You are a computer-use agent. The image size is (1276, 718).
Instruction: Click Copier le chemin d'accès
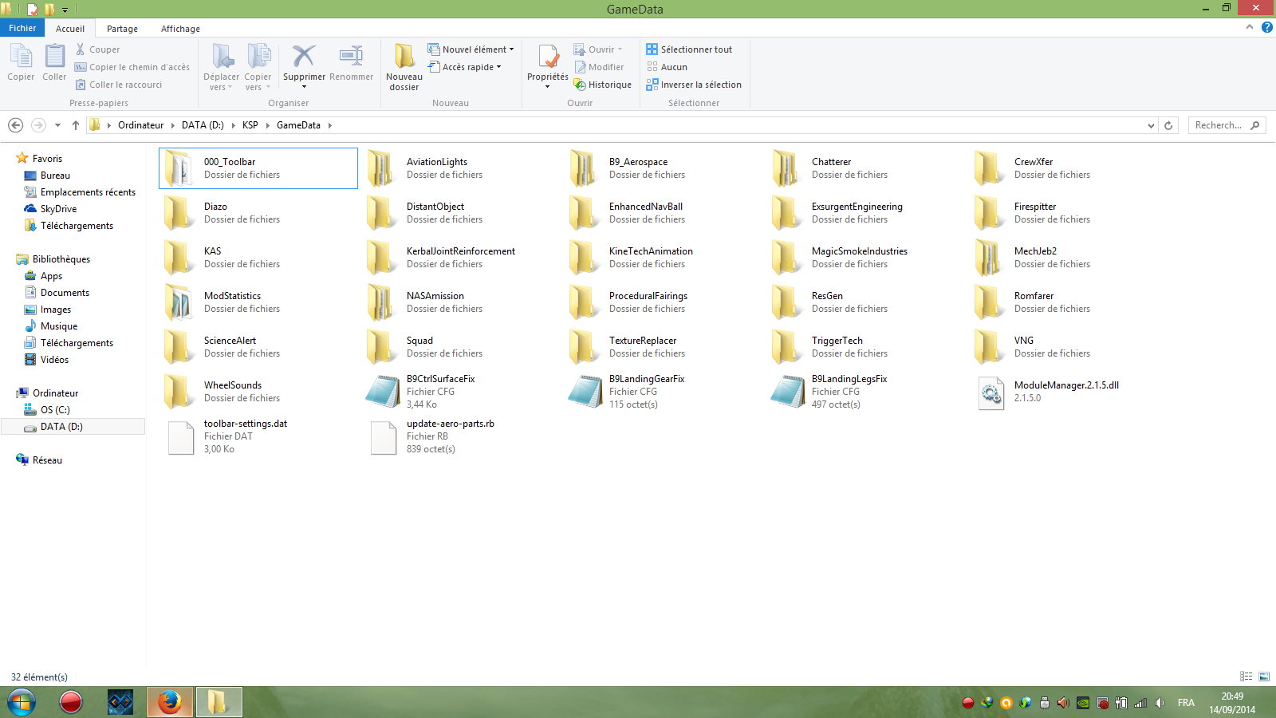tap(132, 67)
